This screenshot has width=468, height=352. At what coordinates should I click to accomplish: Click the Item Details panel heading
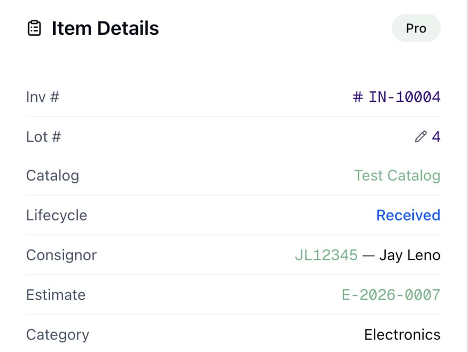(105, 28)
